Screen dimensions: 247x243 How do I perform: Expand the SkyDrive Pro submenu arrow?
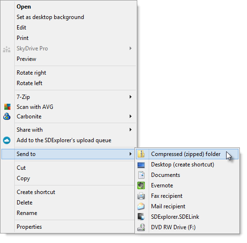[x=131, y=49]
